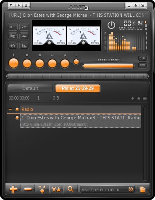155x200 pixels.
Task: Go to the previous track
Action: point(52,63)
